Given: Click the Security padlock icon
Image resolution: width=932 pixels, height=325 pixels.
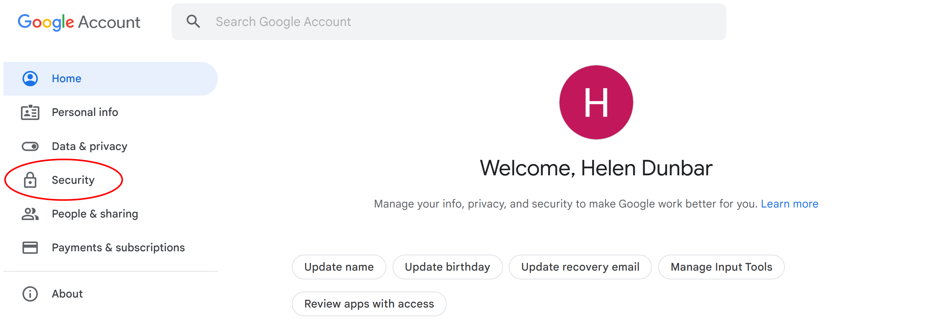Looking at the screenshot, I should tap(30, 180).
